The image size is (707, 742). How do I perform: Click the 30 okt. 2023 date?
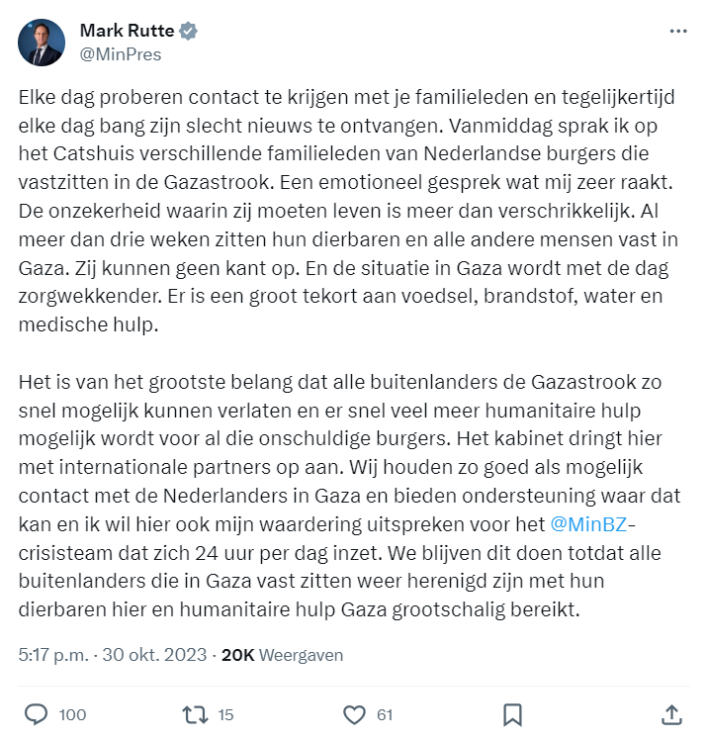coord(154,655)
